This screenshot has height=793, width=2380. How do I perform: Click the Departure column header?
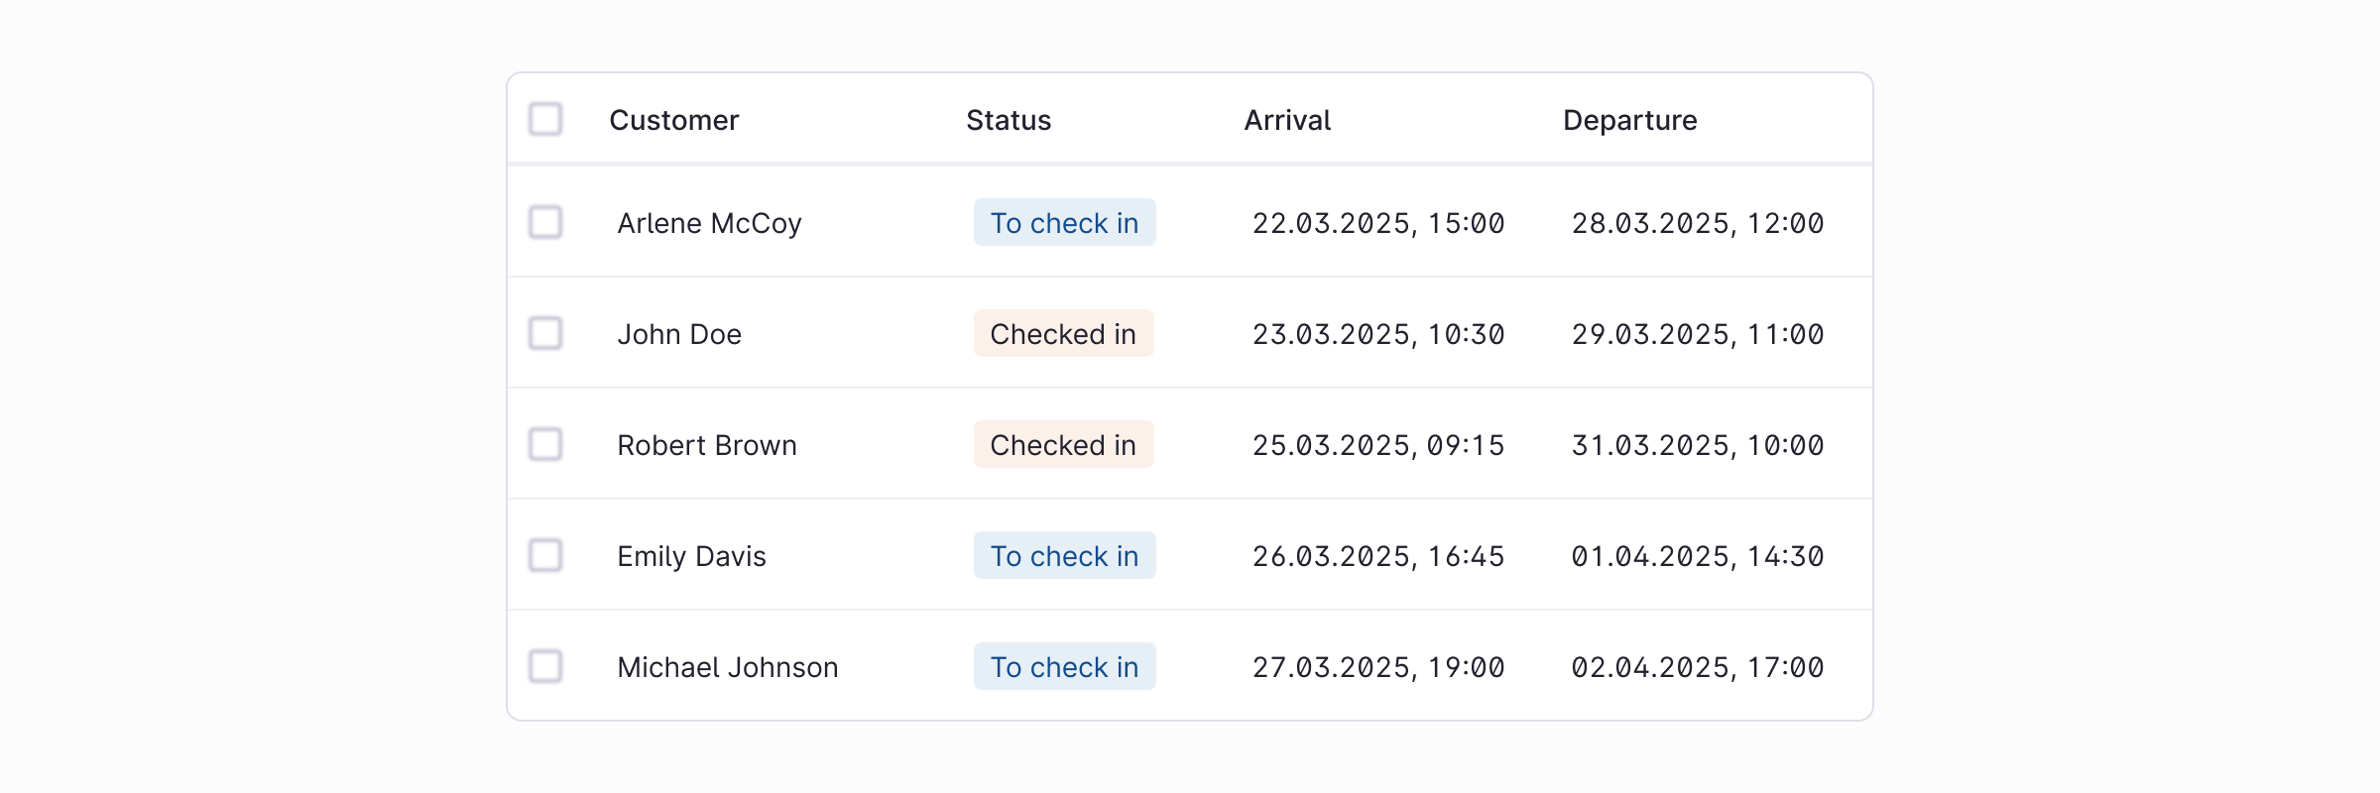pyautogui.click(x=1629, y=119)
